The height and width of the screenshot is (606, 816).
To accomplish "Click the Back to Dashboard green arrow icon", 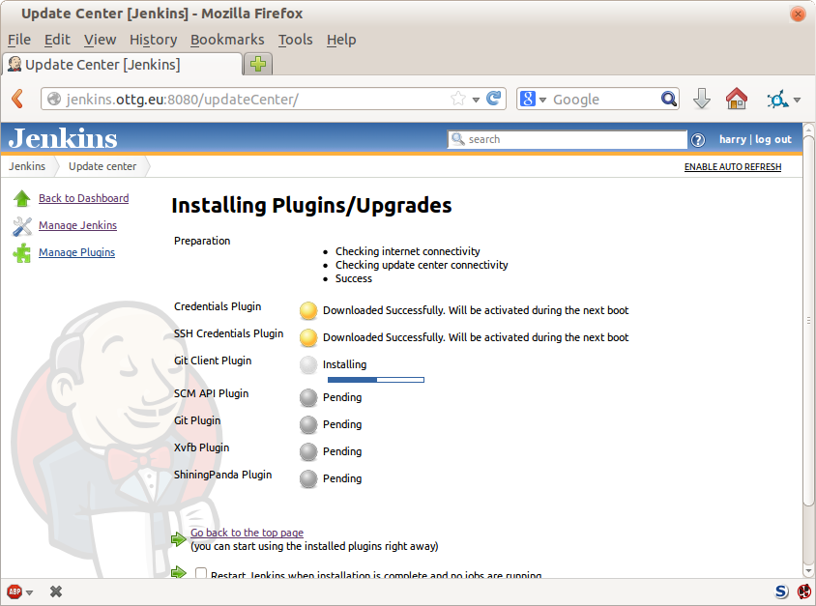I will click(21, 198).
